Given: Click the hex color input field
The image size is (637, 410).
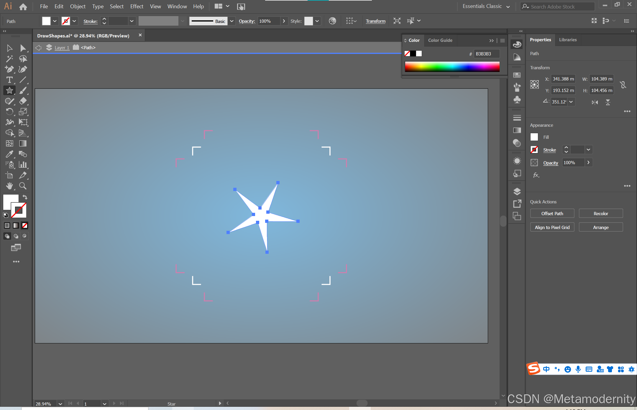Looking at the screenshot, I should click(x=486, y=54).
